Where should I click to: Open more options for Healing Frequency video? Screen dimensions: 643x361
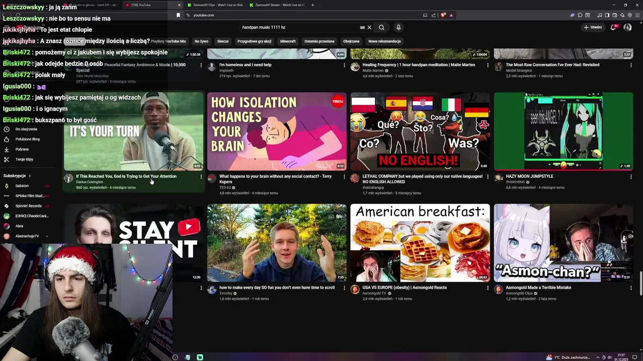tap(487, 65)
